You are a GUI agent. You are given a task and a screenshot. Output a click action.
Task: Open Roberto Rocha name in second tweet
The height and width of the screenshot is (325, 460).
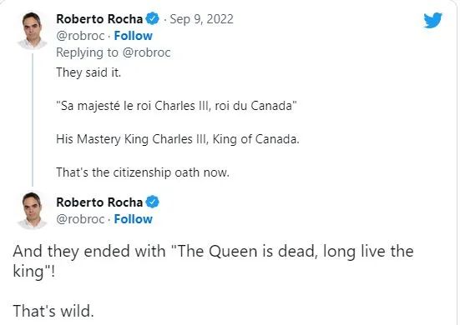[99, 202]
